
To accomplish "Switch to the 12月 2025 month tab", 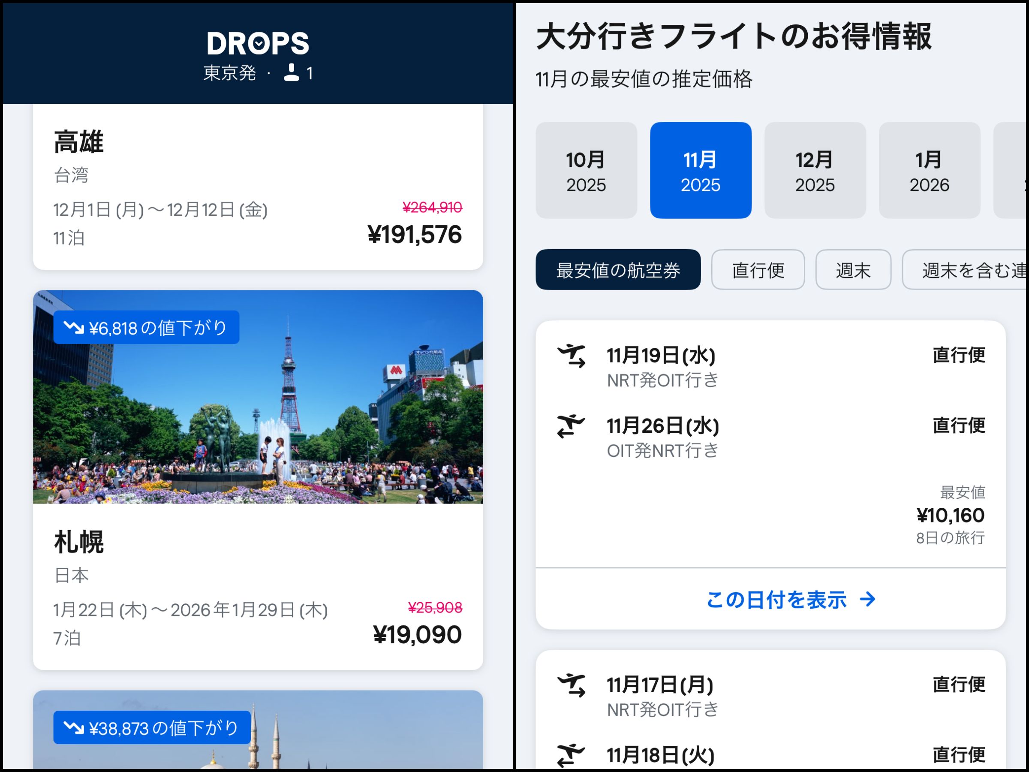I will (x=815, y=171).
